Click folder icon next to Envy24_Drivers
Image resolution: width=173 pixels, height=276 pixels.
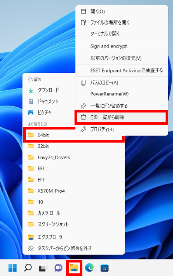pos(31,157)
